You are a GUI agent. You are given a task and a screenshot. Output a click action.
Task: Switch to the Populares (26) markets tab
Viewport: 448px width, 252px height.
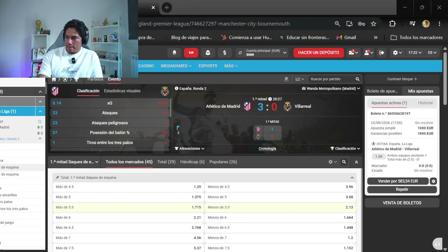pyautogui.click(x=223, y=162)
